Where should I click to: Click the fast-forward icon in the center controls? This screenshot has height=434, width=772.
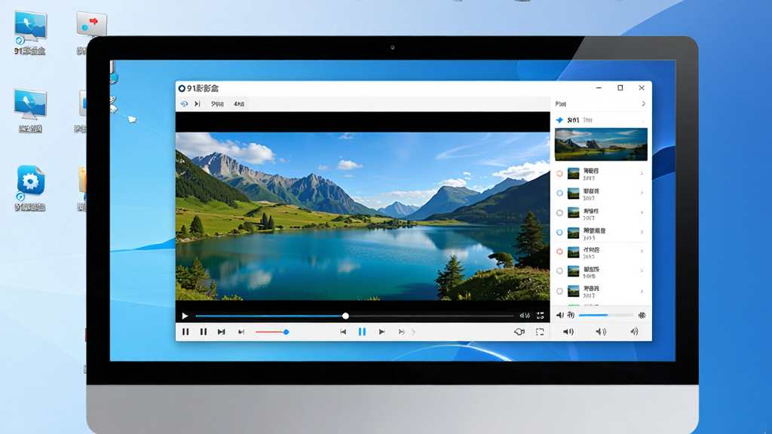tap(401, 332)
